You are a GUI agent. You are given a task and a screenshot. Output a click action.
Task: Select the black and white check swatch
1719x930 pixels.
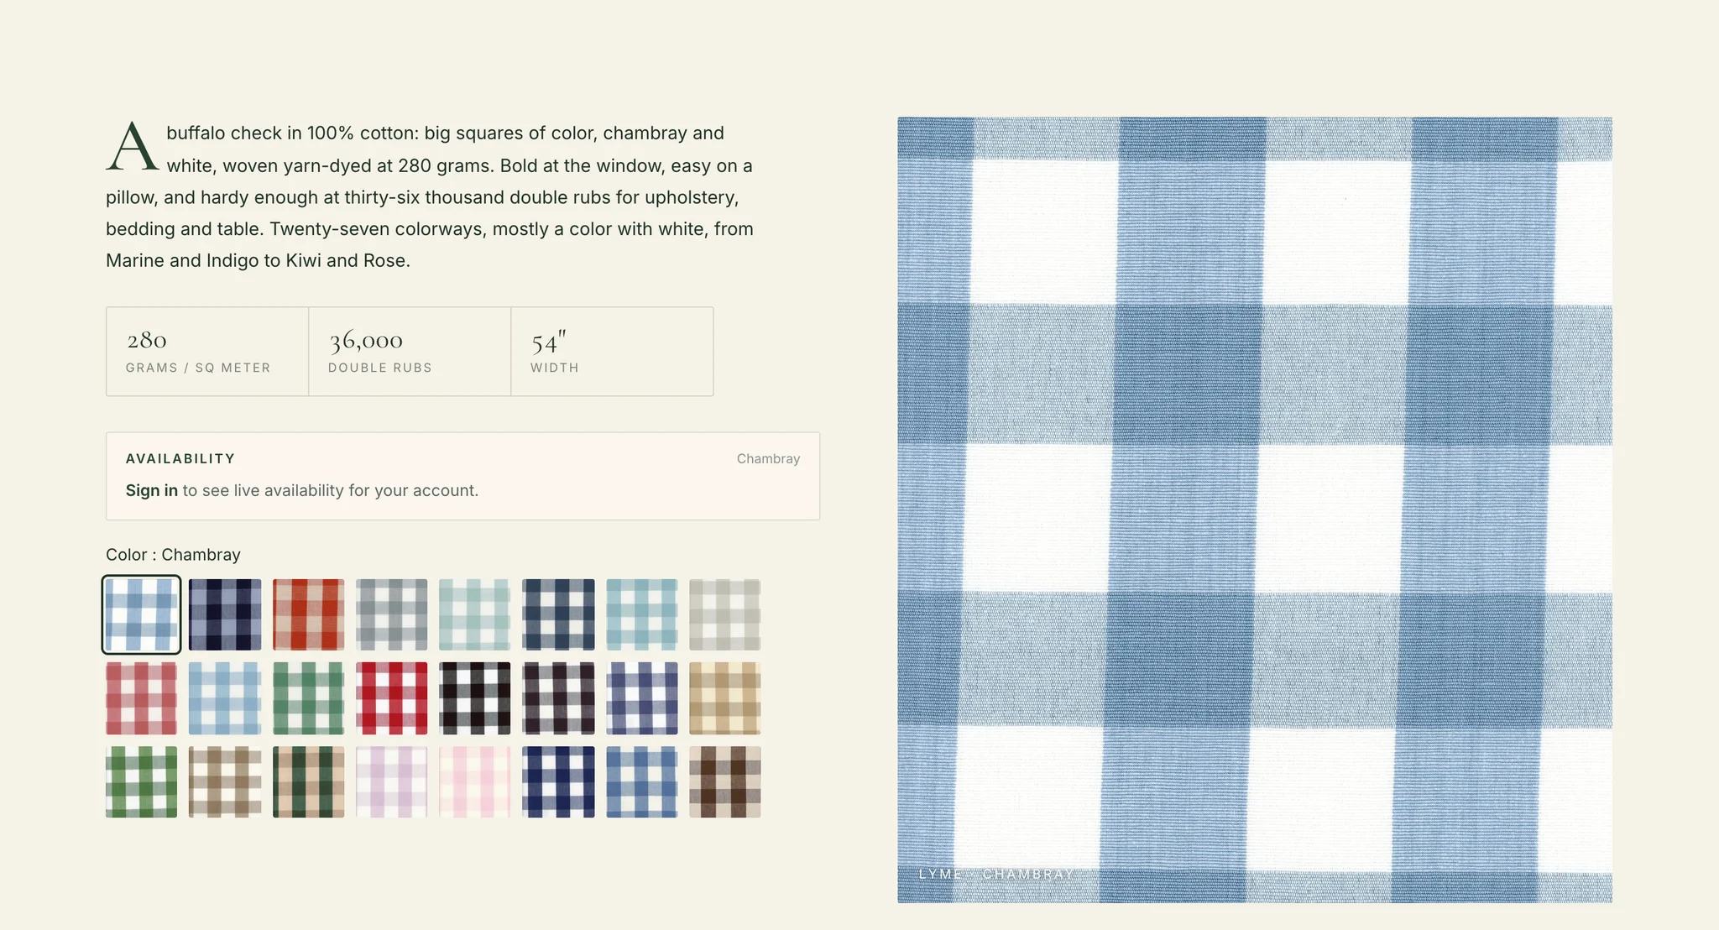coord(474,698)
